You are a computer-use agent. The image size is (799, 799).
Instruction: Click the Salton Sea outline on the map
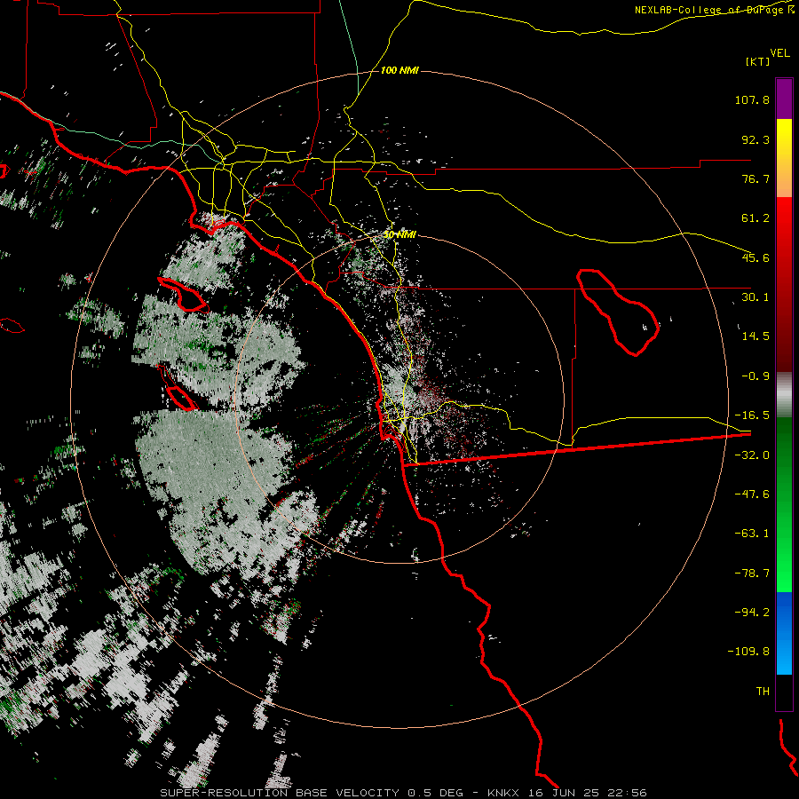tap(617, 312)
